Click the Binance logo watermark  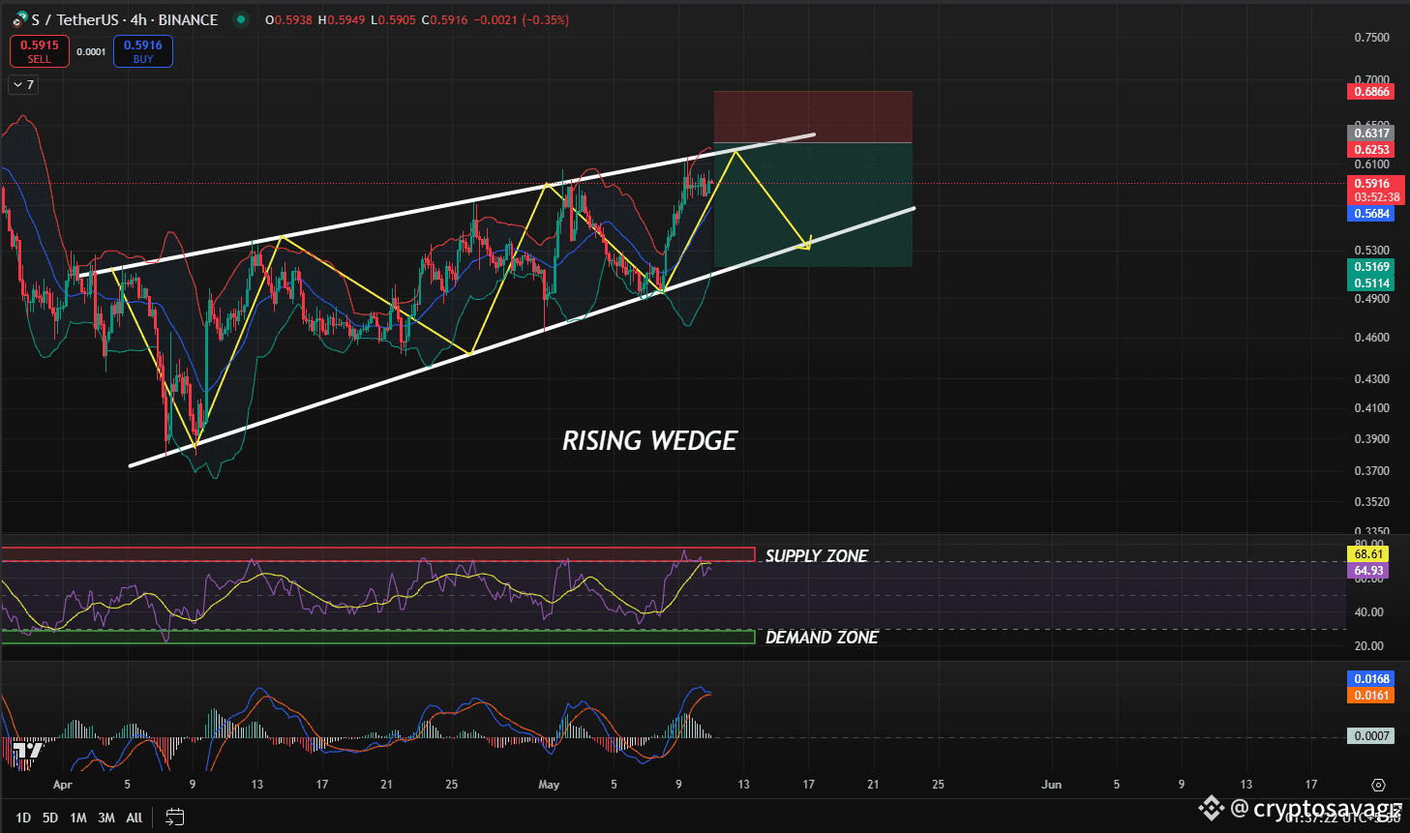(x=1211, y=807)
